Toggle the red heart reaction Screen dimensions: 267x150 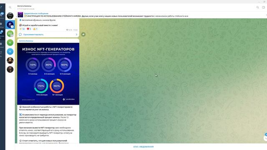(29, 29)
